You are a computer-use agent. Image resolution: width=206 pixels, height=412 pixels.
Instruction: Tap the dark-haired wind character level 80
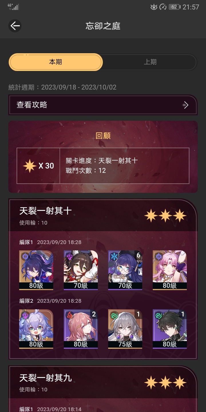tap(170, 329)
